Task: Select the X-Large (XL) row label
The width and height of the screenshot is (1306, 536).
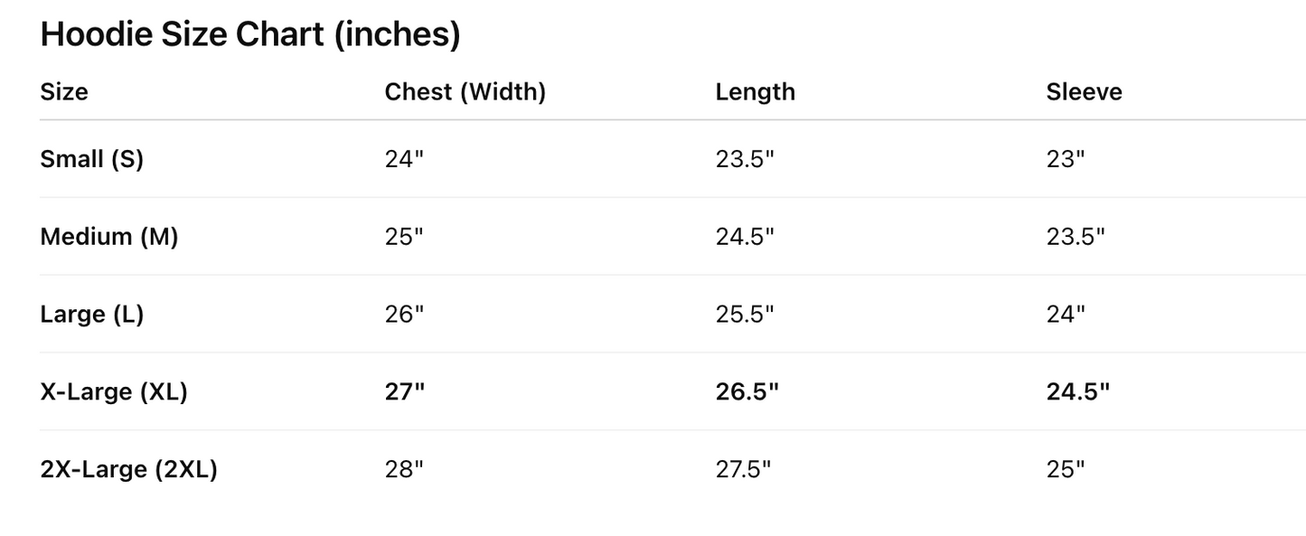Action: pos(114,392)
